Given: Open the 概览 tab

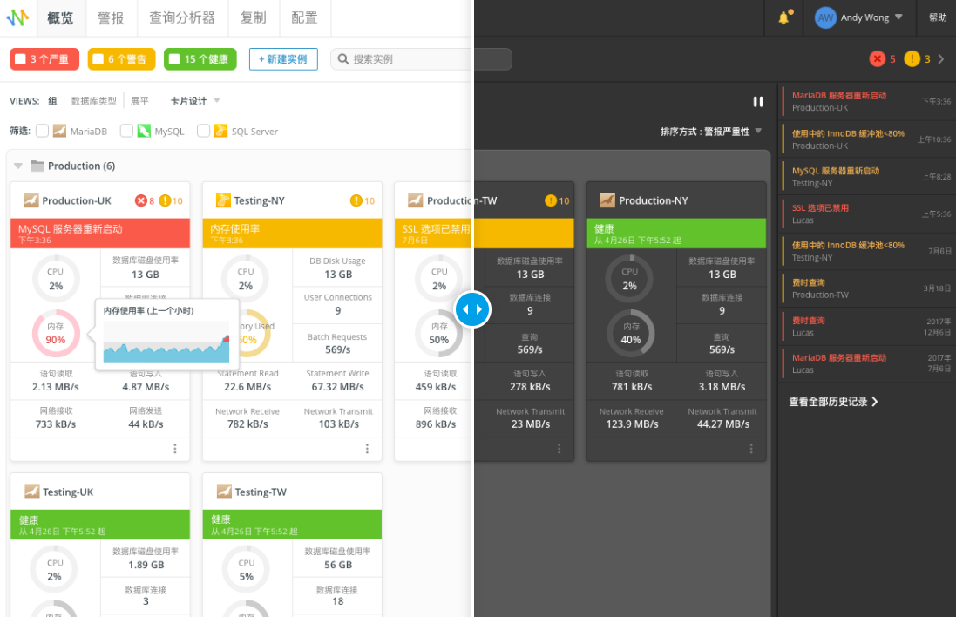Looking at the screenshot, I should (x=60, y=18).
